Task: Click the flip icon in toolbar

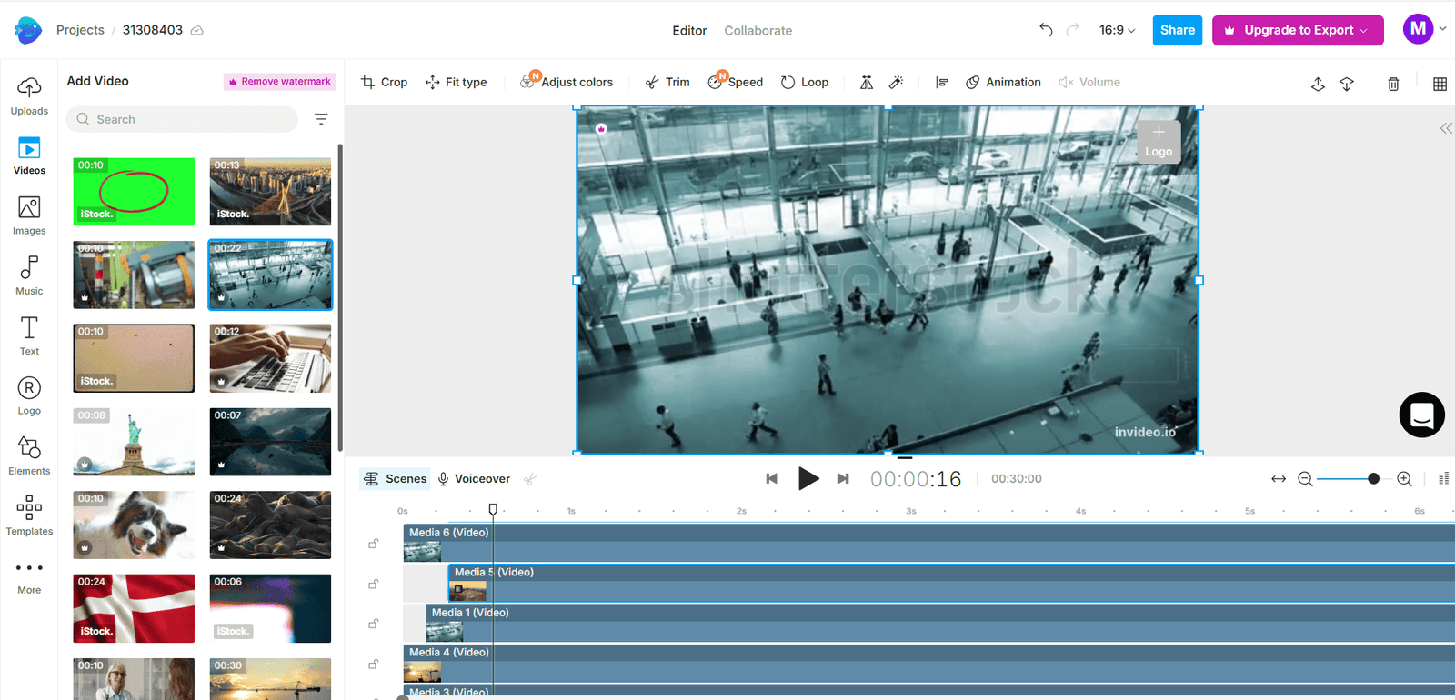Action: point(867,83)
